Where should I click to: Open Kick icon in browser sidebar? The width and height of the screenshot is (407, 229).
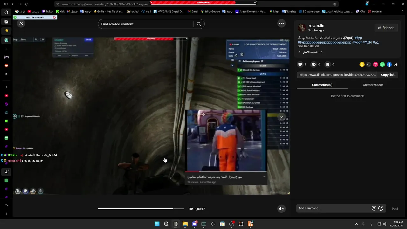6,121
